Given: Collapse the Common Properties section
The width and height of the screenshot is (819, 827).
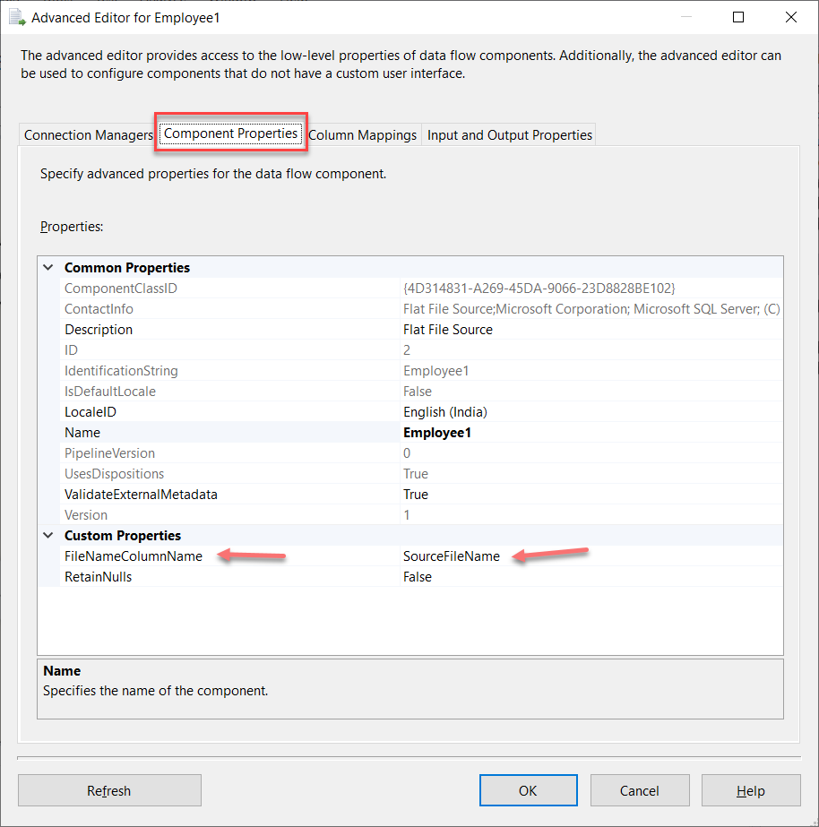Looking at the screenshot, I should pos(47,268).
